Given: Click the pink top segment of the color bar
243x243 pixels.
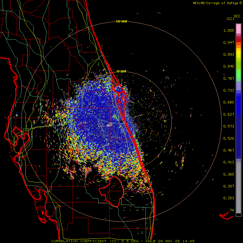Looking at the screenshot, I should tap(238, 29).
